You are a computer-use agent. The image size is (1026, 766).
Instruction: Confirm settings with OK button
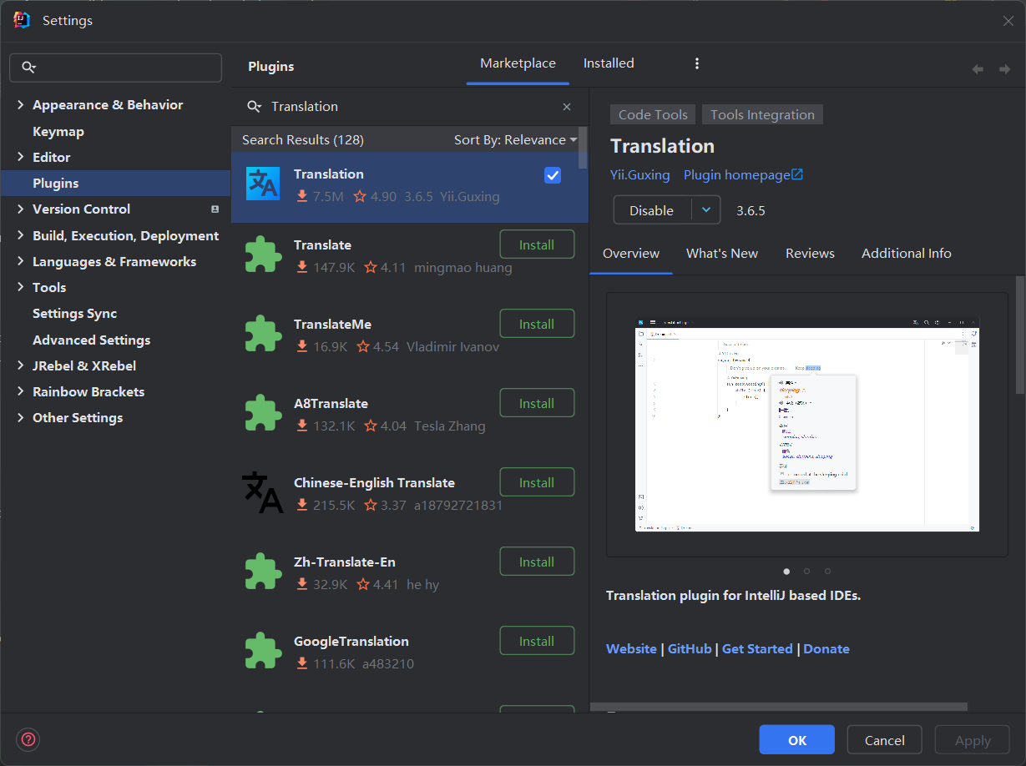point(796,740)
